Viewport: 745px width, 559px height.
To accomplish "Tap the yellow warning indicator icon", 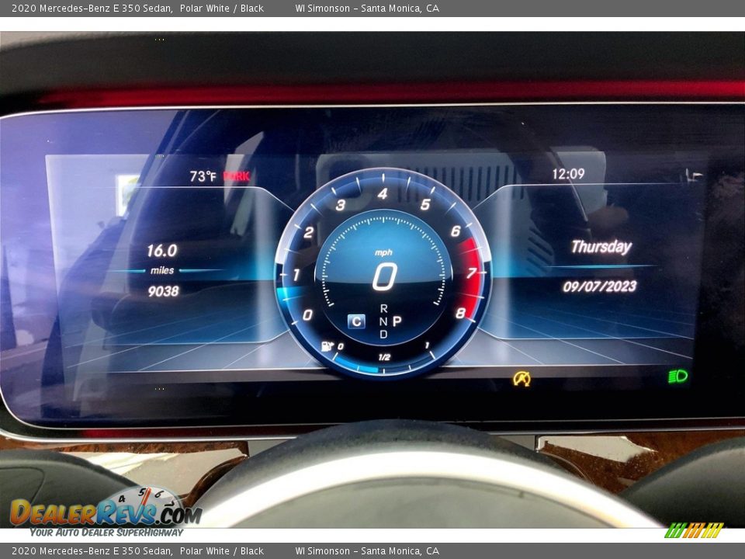I will tap(521, 379).
